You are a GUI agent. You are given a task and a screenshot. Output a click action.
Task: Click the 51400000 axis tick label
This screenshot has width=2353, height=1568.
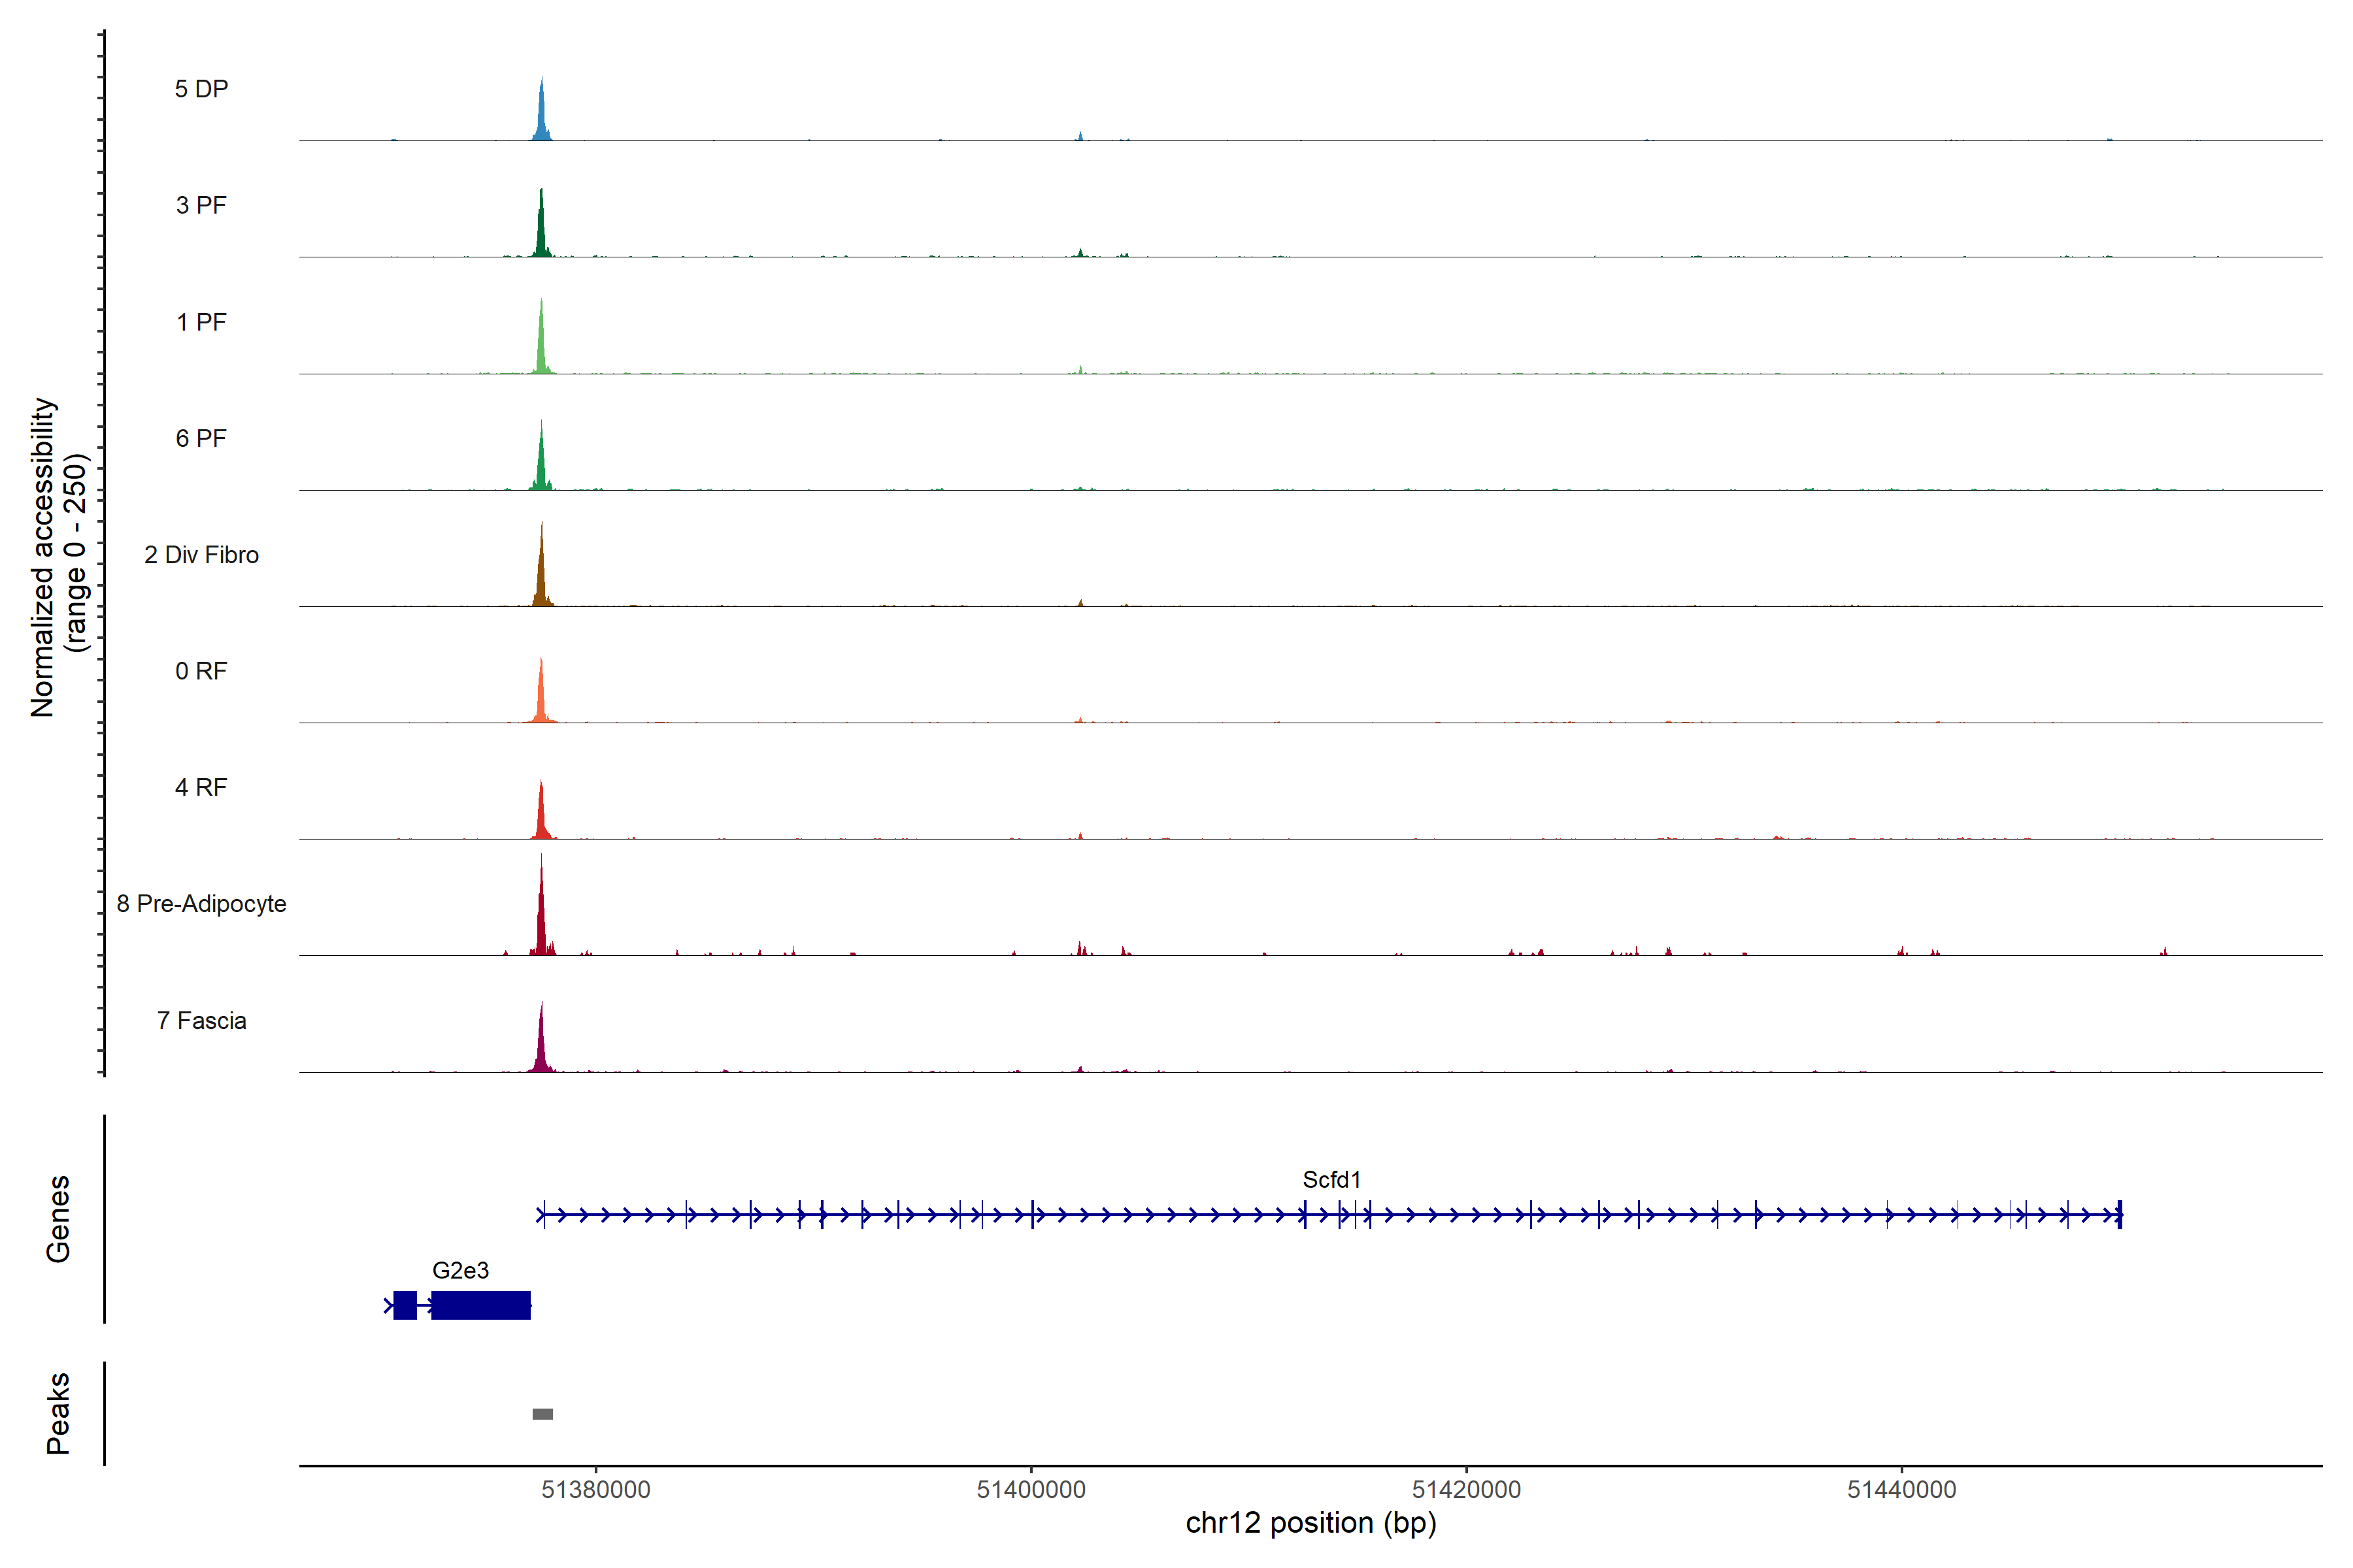coord(1031,1489)
